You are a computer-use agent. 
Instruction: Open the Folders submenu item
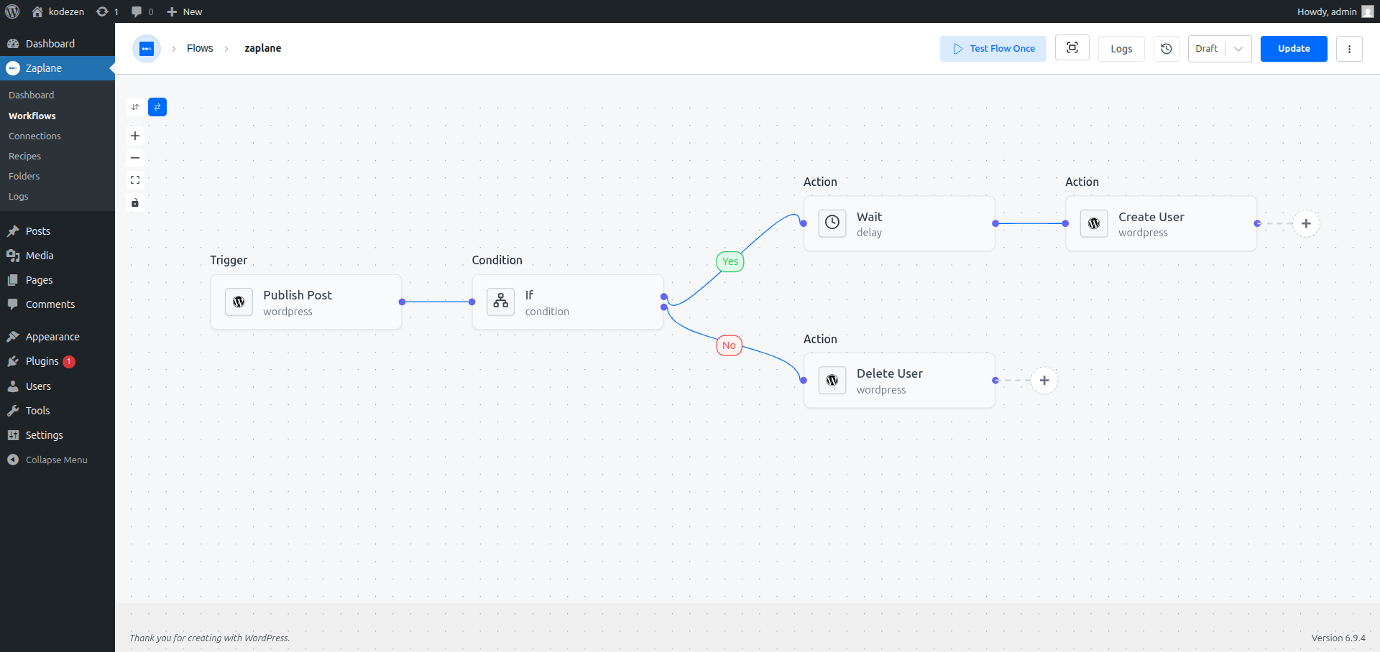tap(24, 176)
